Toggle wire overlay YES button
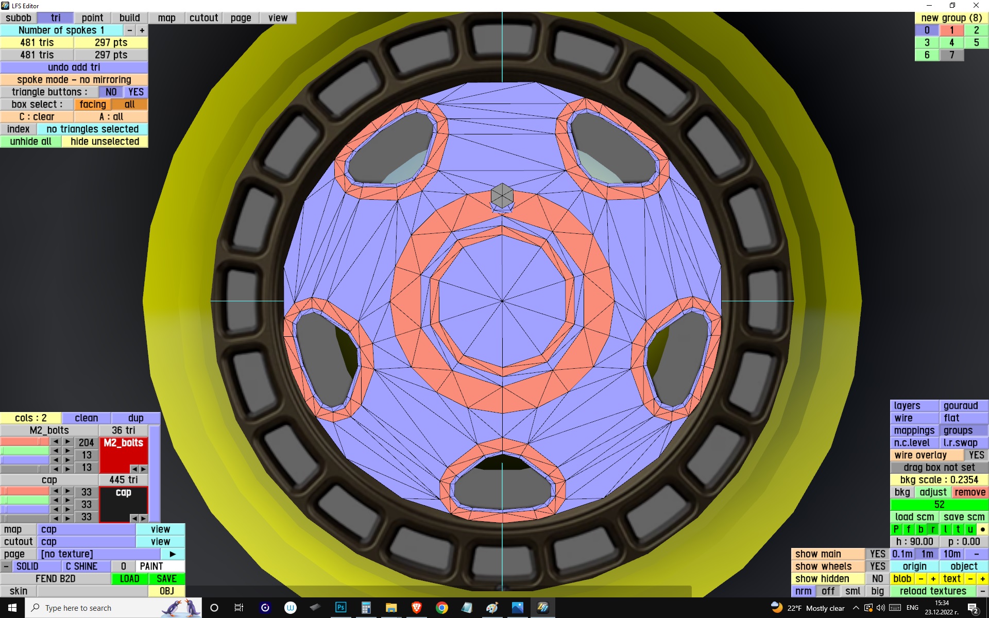Screen dimensions: 989x618 976,455
